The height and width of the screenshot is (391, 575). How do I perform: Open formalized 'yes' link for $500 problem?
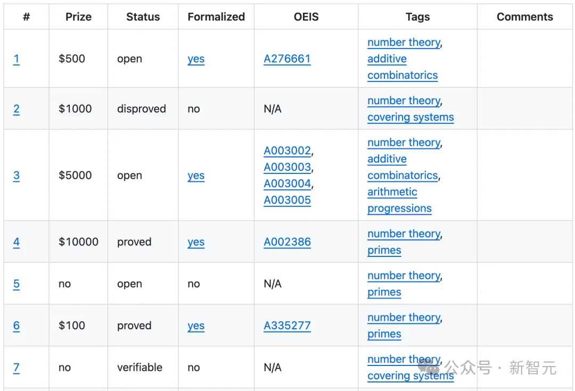click(x=196, y=59)
